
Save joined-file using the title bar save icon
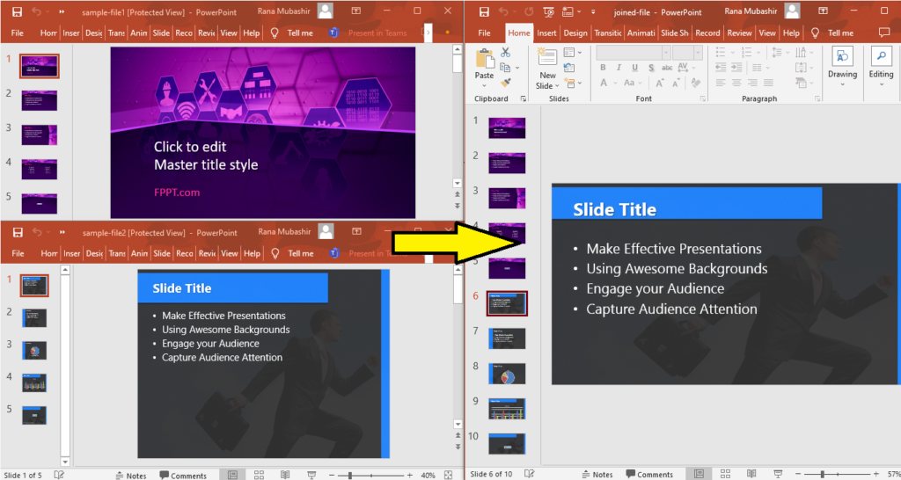click(x=483, y=11)
